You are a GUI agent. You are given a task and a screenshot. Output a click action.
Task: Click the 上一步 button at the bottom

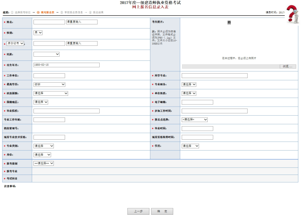[x=138, y=211]
